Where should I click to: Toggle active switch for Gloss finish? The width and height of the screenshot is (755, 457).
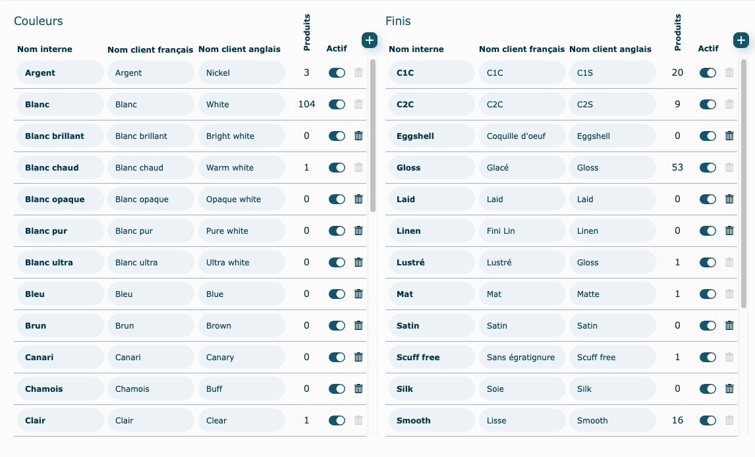click(x=708, y=167)
